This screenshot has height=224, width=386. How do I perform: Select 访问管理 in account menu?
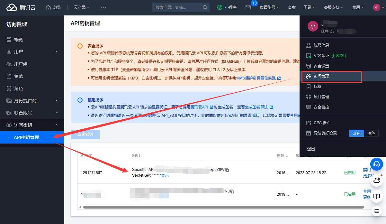[x=332, y=77]
